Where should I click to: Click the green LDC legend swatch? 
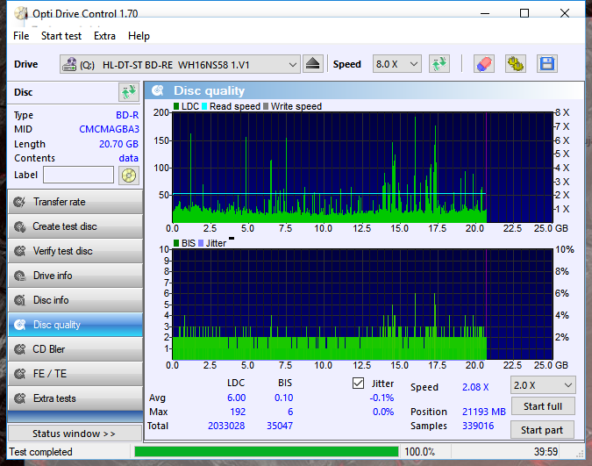point(176,106)
